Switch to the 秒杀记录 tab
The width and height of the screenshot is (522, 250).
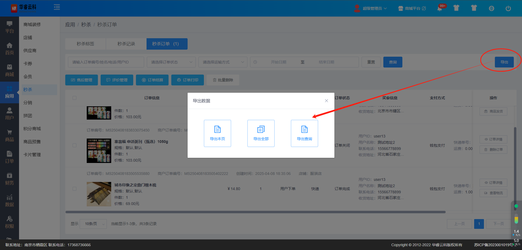[x=126, y=44]
